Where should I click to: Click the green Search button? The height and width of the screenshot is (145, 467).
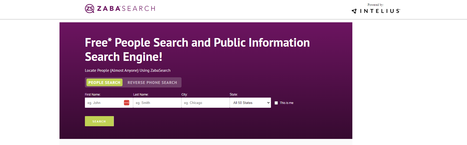pos(99,121)
